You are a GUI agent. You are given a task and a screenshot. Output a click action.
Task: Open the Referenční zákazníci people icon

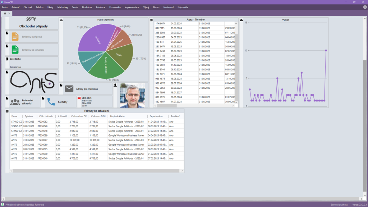15,102
